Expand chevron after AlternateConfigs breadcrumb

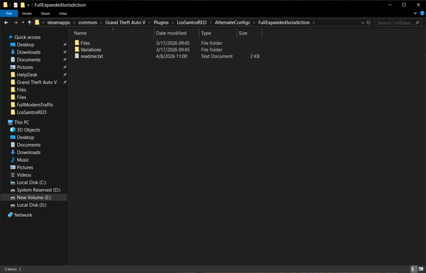[254, 23]
